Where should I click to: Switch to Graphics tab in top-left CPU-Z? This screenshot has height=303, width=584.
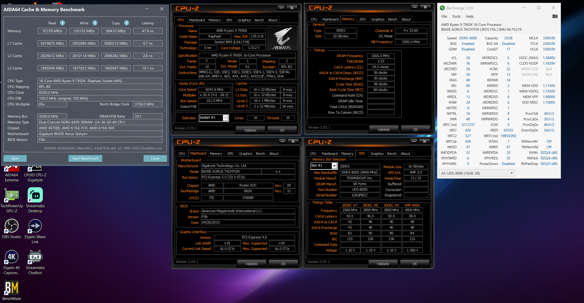(244, 20)
